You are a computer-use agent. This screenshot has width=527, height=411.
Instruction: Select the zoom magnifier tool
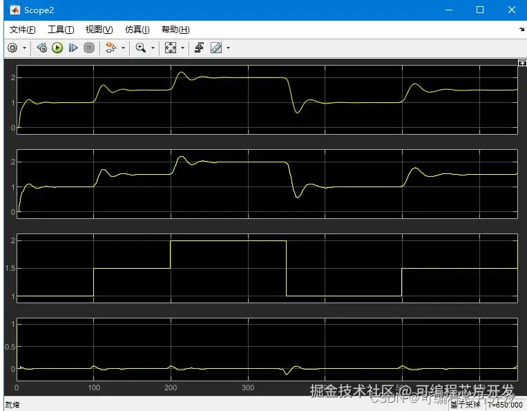point(140,48)
